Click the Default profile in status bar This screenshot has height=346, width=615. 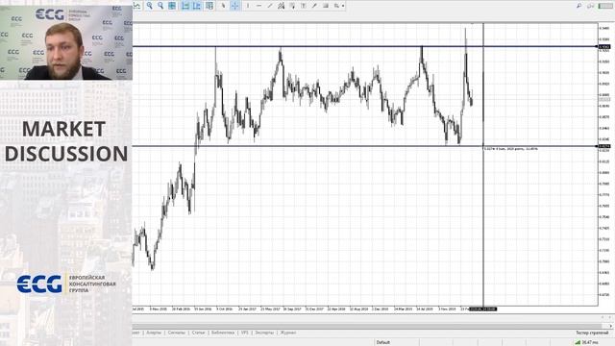pos(383,342)
